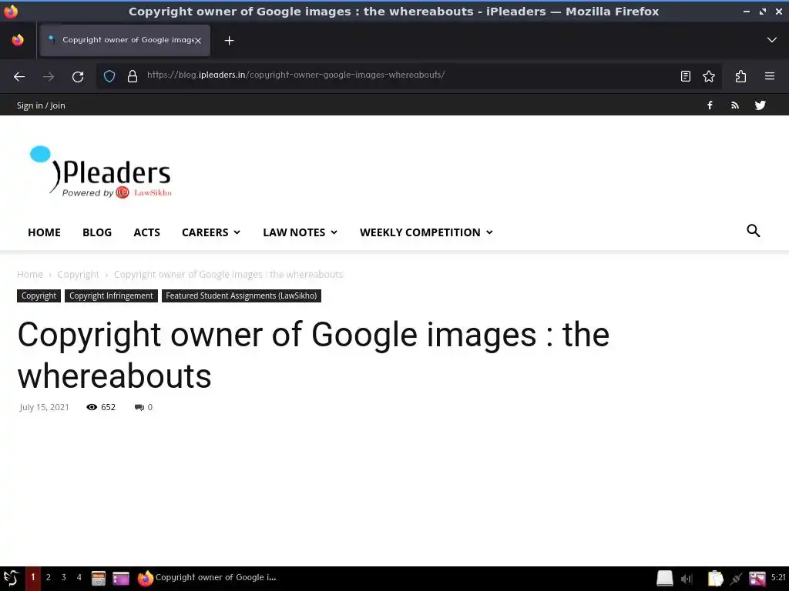The width and height of the screenshot is (789, 591).
Task: Go back using the back arrow
Action: click(x=19, y=76)
